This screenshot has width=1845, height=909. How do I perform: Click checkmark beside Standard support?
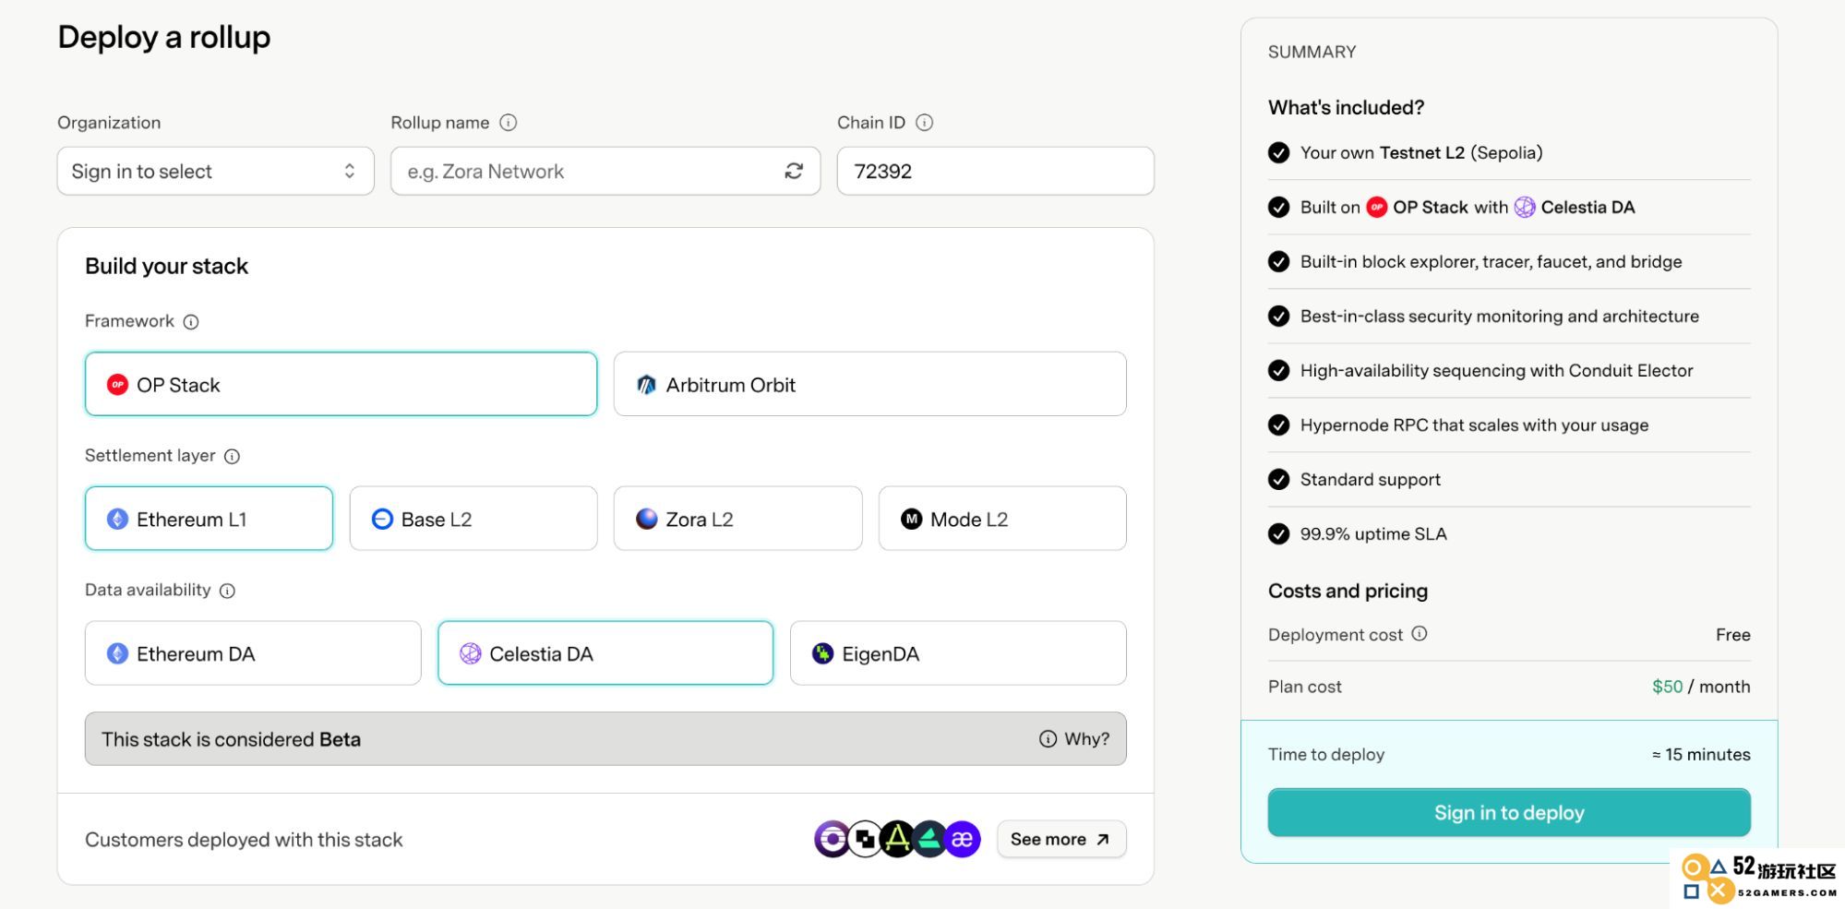tap(1278, 479)
